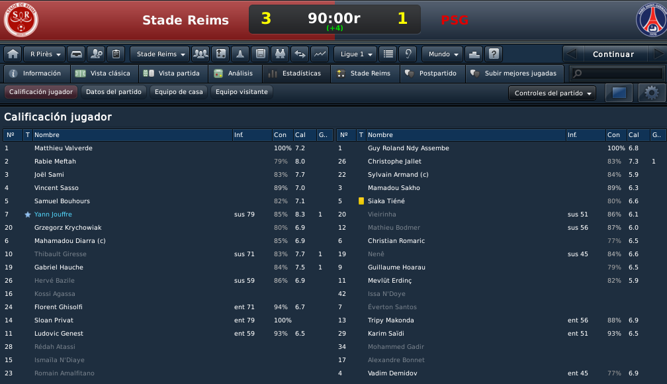
Task: Click the search input field
Action: pos(617,73)
